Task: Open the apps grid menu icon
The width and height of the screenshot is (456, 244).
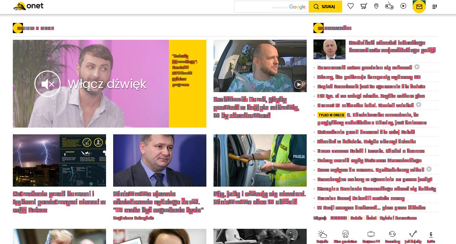Action: click(x=435, y=7)
